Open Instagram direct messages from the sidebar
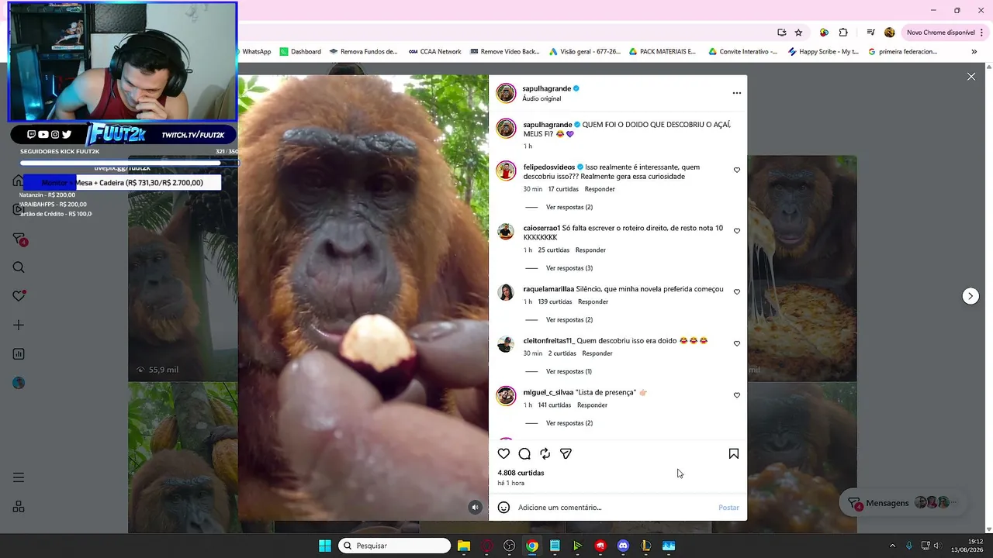This screenshot has height=558, width=993. tap(19, 239)
